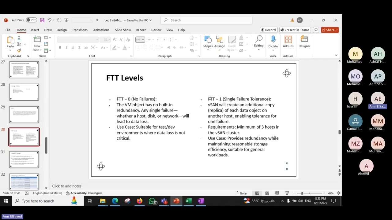This screenshot has width=392, height=220.
Task: Toggle text Shadow formatting
Action: (79, 48)
